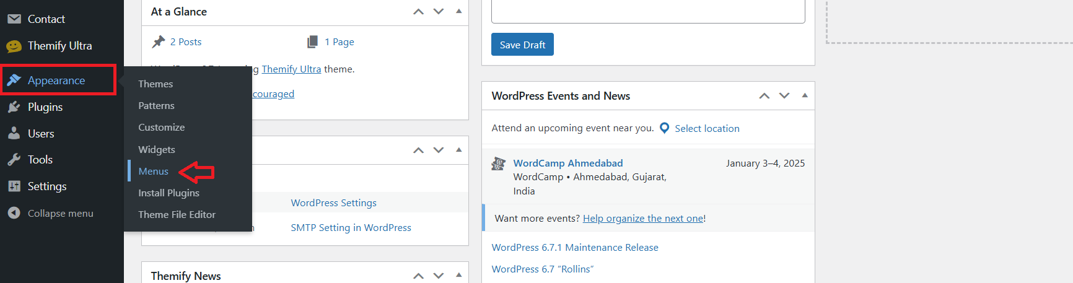Open Menus in the Appearance submenu
The width and height of the screenshot is (1073, 283).
(x=153, y=171)
